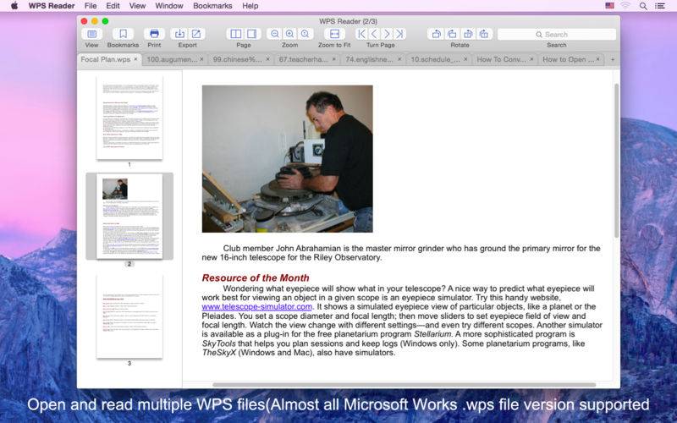Zoom out with the minus magnifier icon
The image size is (677, 423).
tap(274, 34)
